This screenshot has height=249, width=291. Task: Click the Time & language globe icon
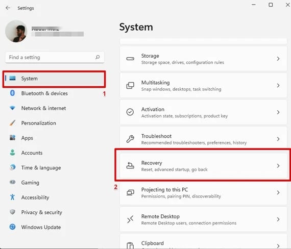(12, 167)
